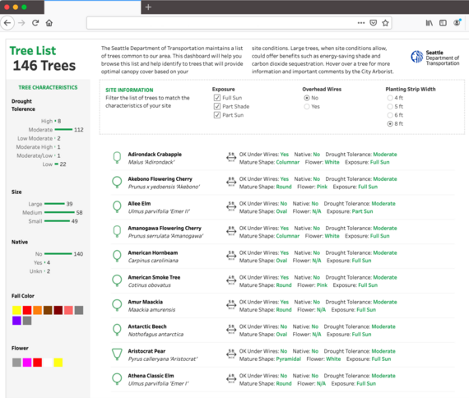Viewport: 469px width, 398px height.
Task: Click the Unkn native row
Action: (39, 271)
